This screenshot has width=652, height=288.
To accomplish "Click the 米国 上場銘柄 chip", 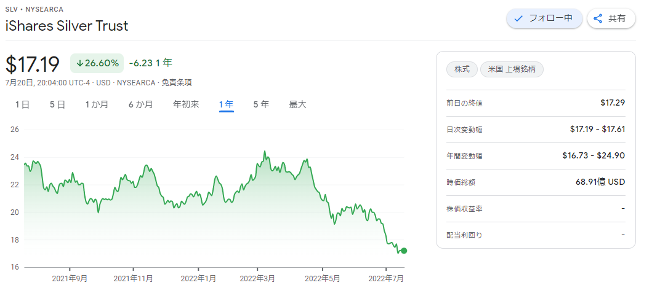I will pos(512,69).
